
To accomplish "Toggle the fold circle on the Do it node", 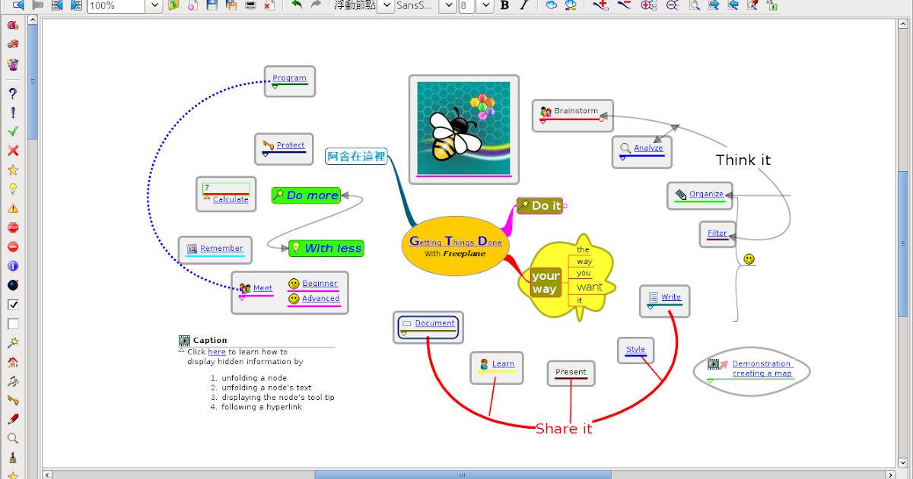I will 565,205.
